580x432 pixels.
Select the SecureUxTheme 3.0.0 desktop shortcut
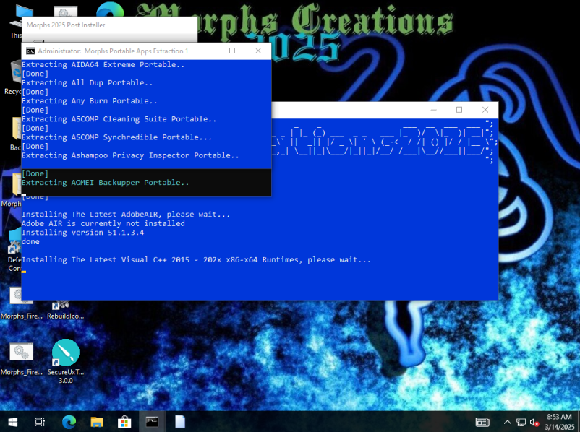click(x=66, y=361)
